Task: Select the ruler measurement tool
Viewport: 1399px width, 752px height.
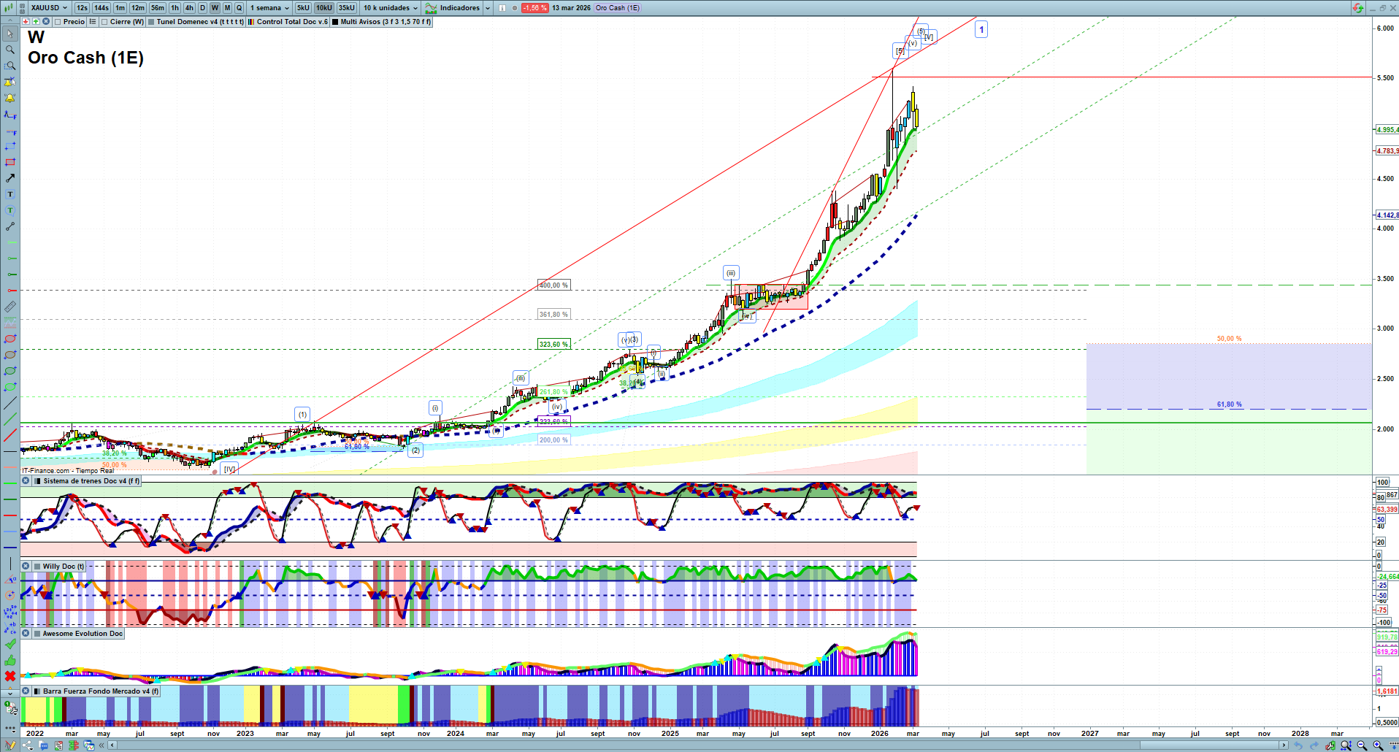Action: pos(10,307)
